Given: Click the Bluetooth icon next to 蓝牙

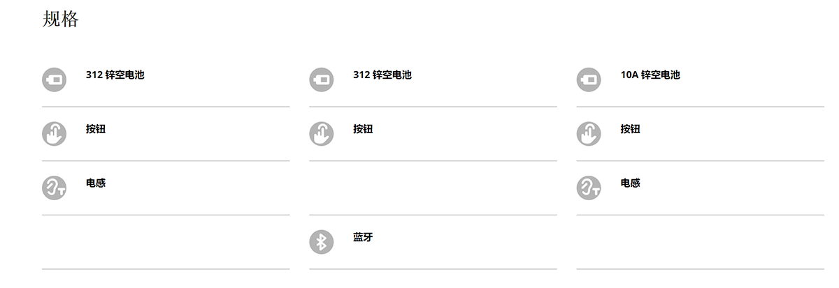Looking at the screenshot, I should tap(322, 242).
